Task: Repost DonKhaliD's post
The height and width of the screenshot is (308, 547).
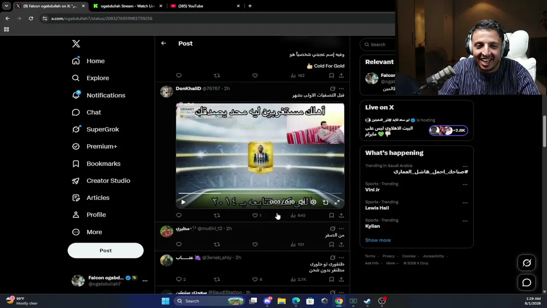Action: pos(217,216)
